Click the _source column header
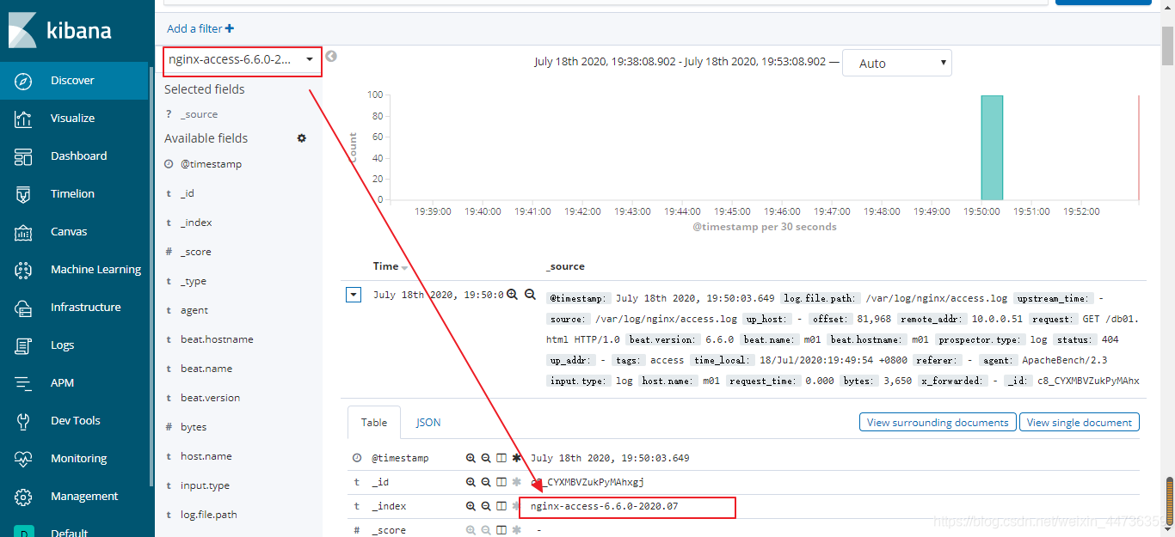The image size is (1175, 537). click(565, 266)
